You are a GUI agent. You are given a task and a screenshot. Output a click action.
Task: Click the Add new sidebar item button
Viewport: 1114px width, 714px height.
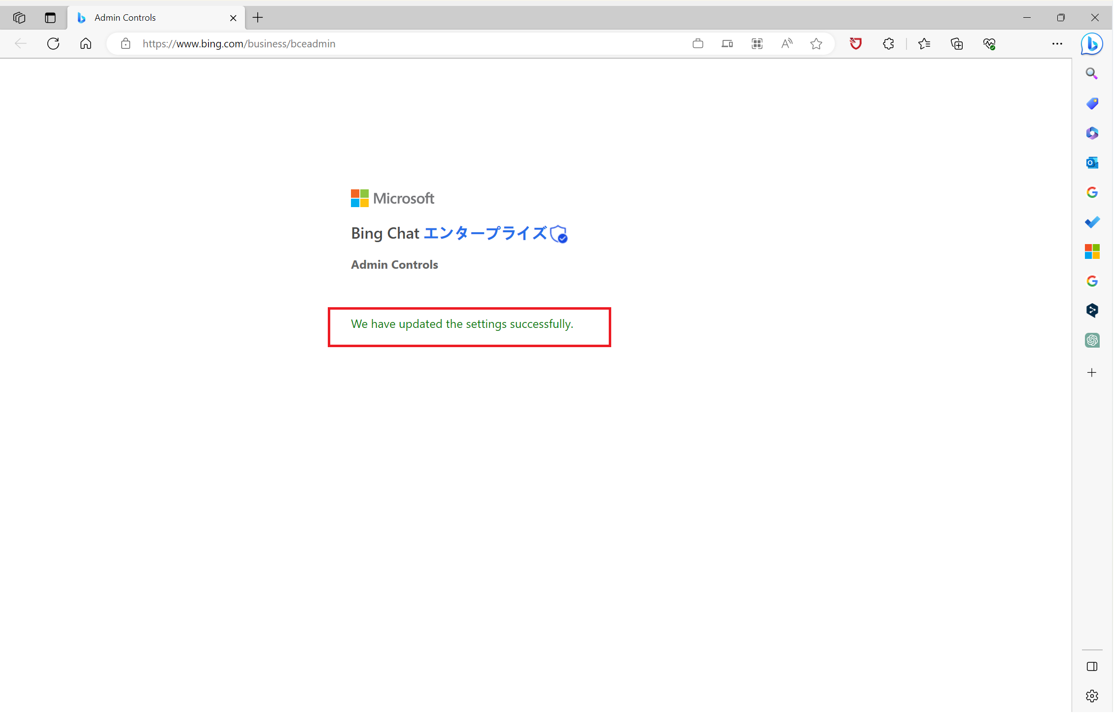(x=1092, y=373)
